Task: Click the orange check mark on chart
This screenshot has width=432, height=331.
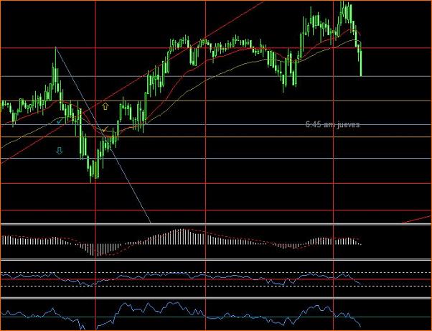Action: pyautogui.click(x=105, y=129)
